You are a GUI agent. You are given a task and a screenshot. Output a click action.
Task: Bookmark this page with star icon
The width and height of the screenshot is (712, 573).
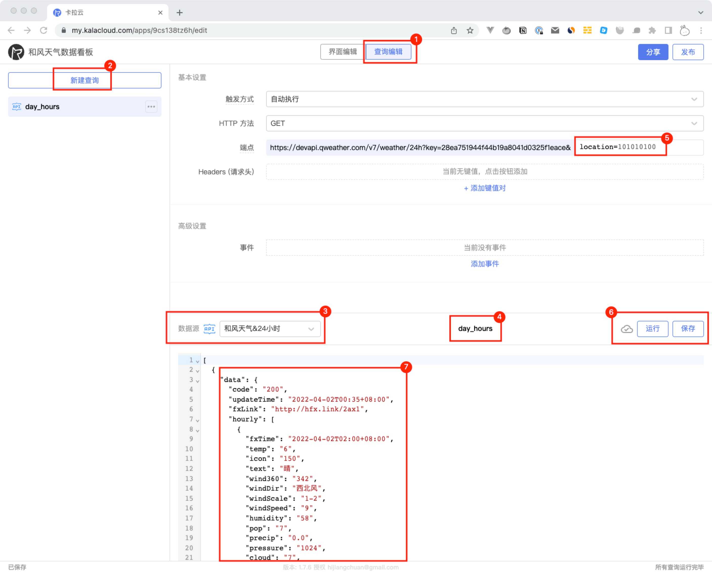[x=470, y=30]
